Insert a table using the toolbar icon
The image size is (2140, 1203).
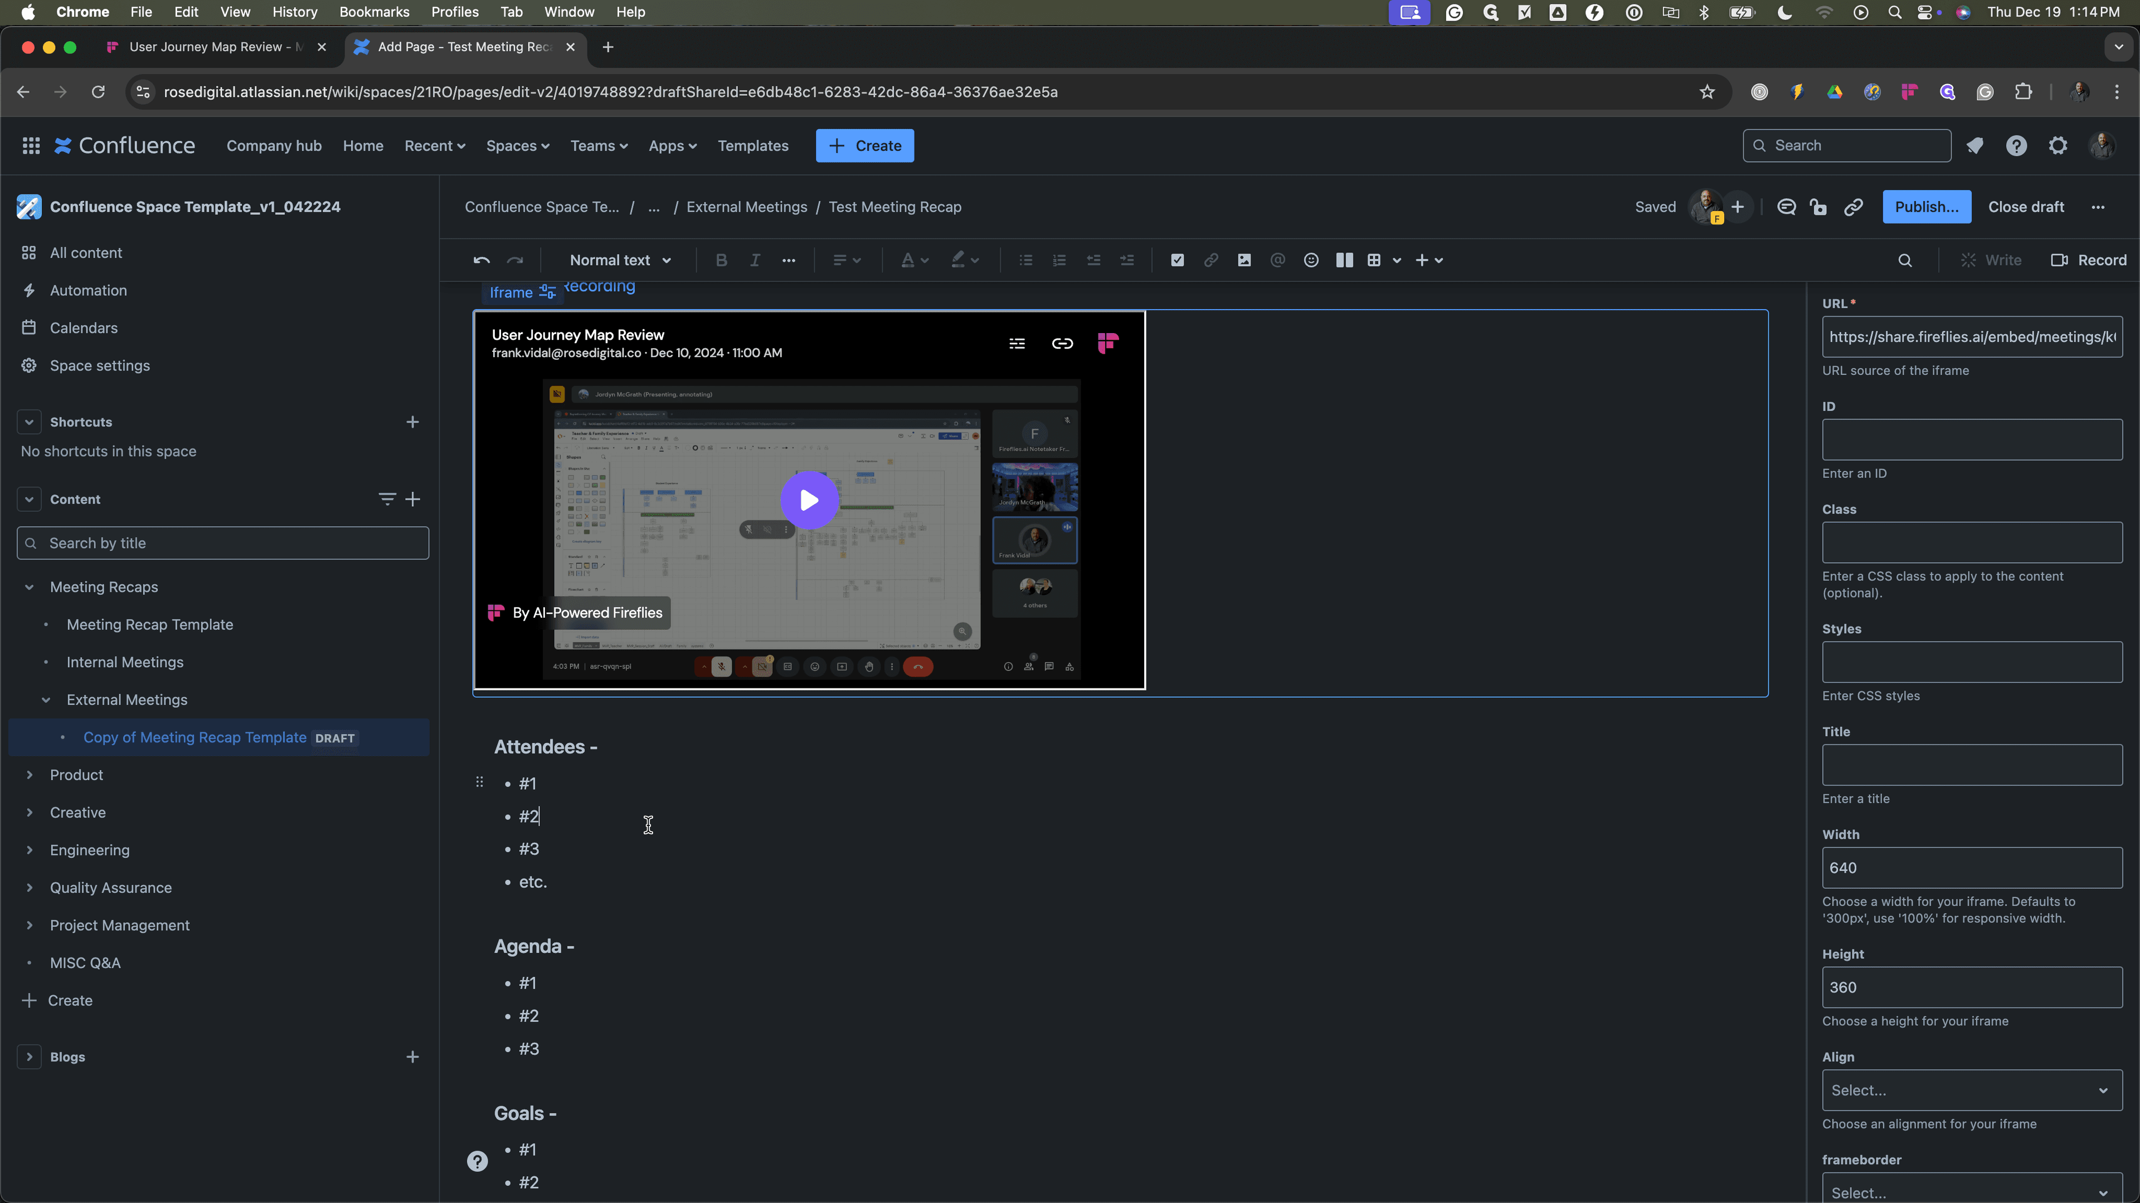coord(1374,261)
